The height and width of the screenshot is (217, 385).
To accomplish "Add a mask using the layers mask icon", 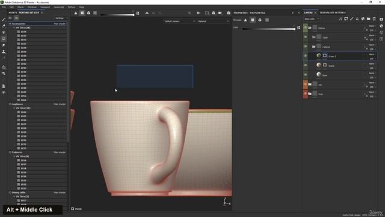I will pyautogui.click(x=346, y=19).
